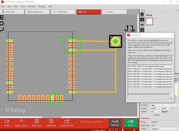The width and height of the screenshot is (179, 131).
Task: Select the PCB tab
Action: 89,12
